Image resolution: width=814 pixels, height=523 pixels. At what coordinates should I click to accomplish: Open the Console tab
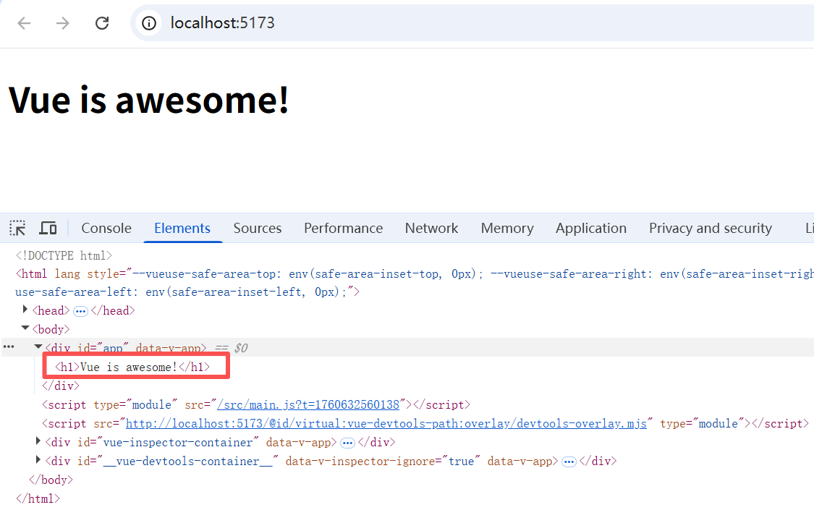[x=106, y=229]
